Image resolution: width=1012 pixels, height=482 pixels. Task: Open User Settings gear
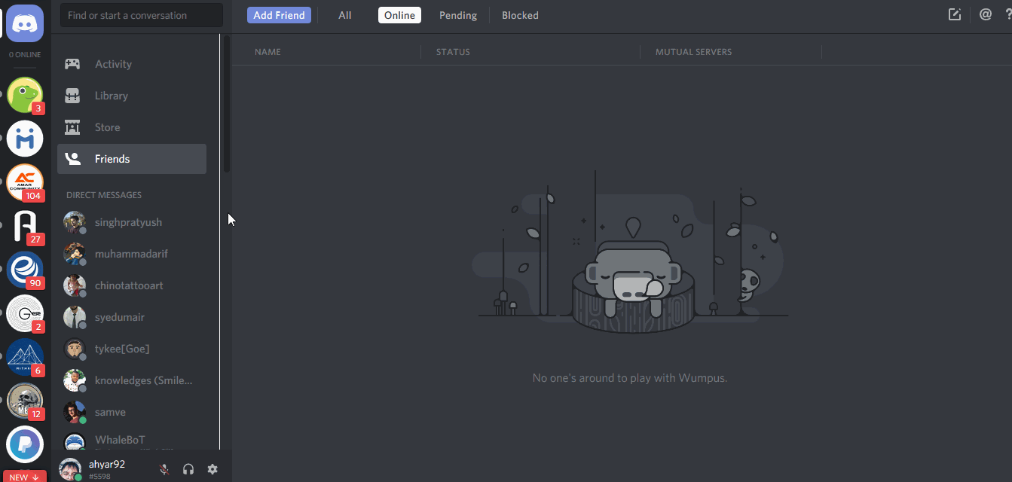pos(212,469)
